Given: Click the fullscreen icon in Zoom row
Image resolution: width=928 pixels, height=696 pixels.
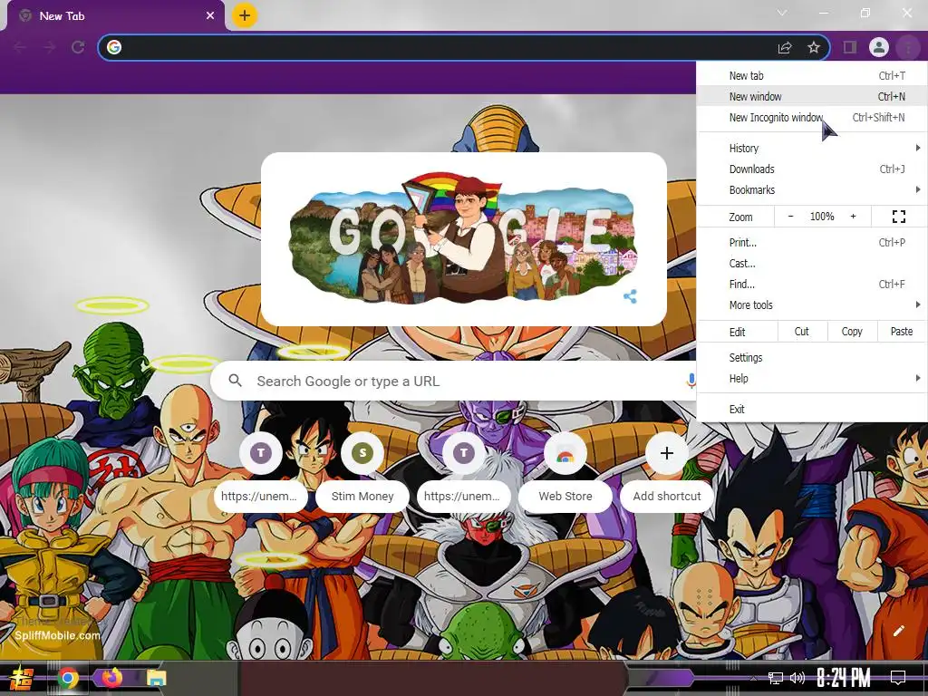Looking at the screenshot, I should tap(898, 217).
